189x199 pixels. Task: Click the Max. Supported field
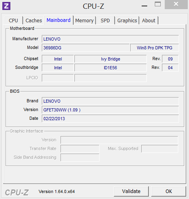[160, 149]
